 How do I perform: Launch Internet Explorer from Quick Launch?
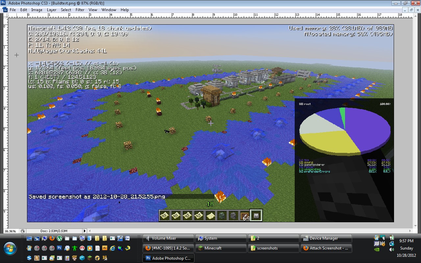click(112, 248)
